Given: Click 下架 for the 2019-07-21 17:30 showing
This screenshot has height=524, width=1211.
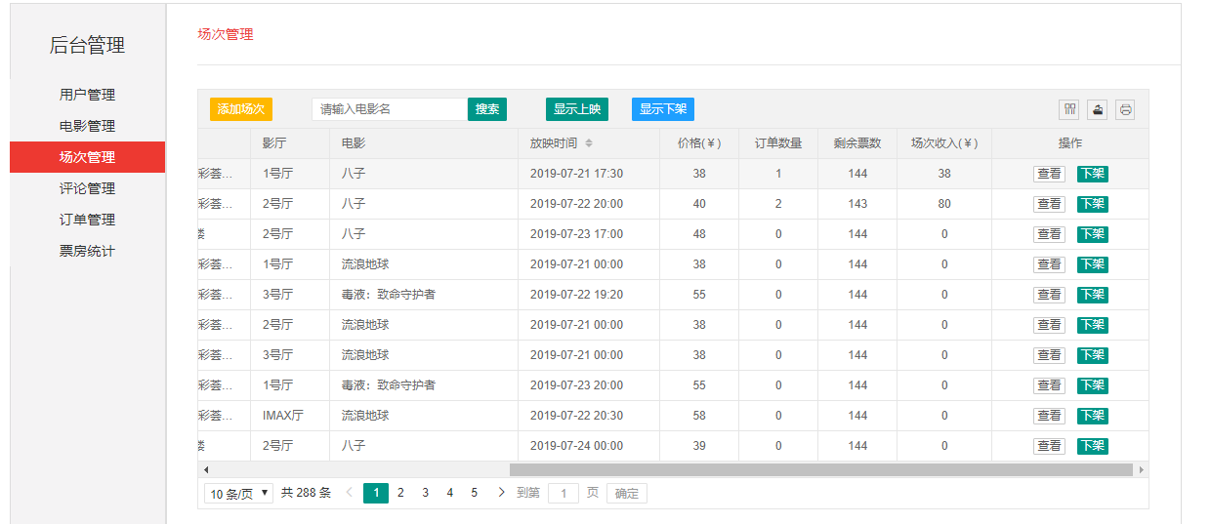Looking at the screenshot, I should pos(1092,174).
